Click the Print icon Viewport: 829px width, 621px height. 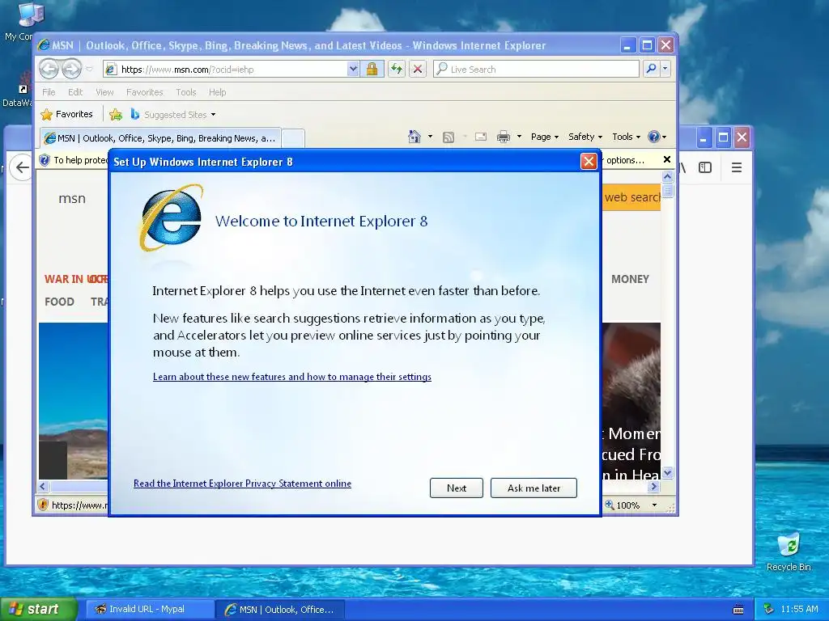(504, 137)
